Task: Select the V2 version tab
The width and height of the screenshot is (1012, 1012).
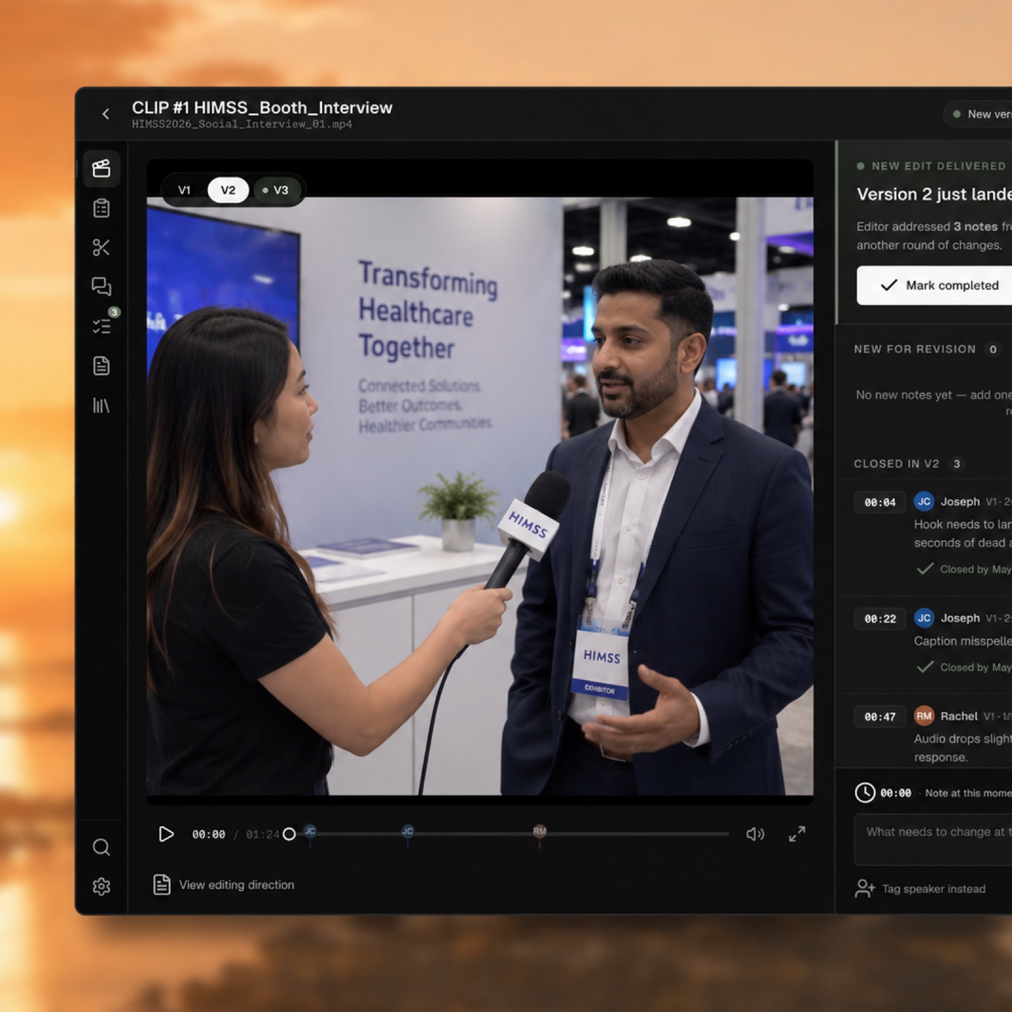Action: 228,190
